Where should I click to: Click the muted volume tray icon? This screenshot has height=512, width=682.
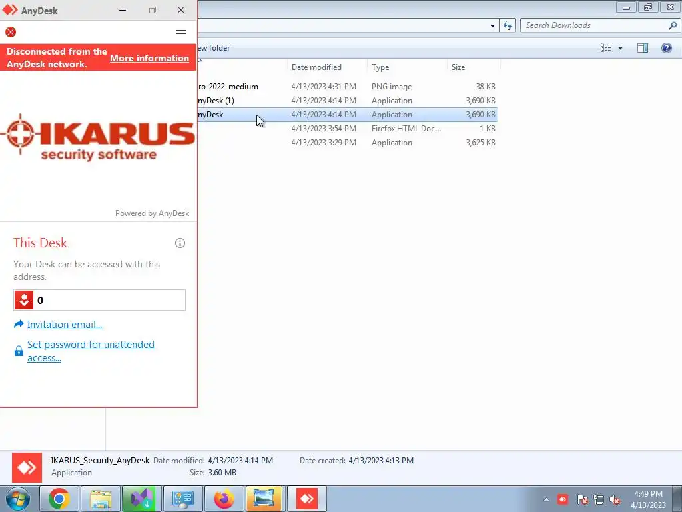[615, 499]
